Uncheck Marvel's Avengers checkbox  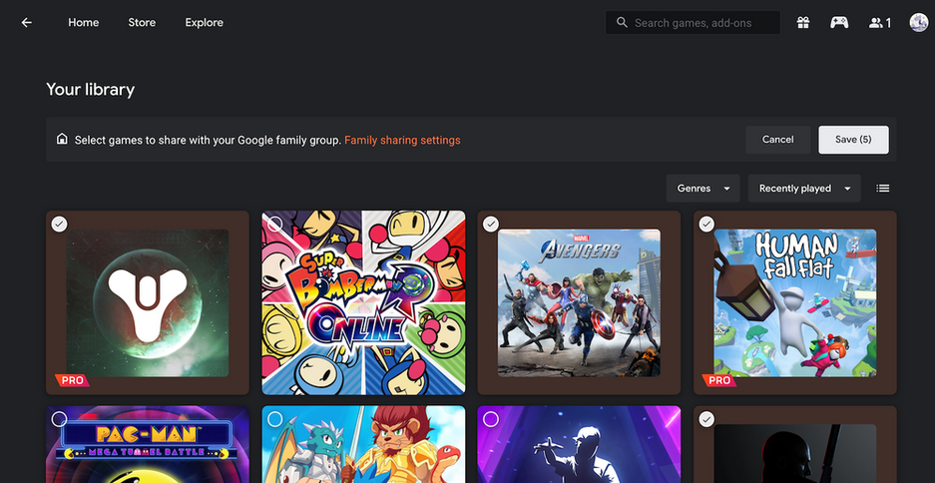(491, 225)
